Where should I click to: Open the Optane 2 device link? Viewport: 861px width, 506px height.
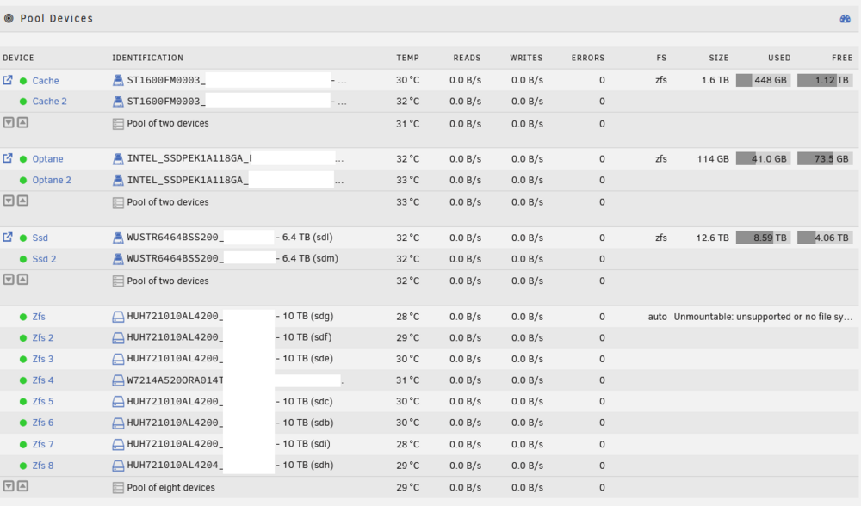(52, 180)
